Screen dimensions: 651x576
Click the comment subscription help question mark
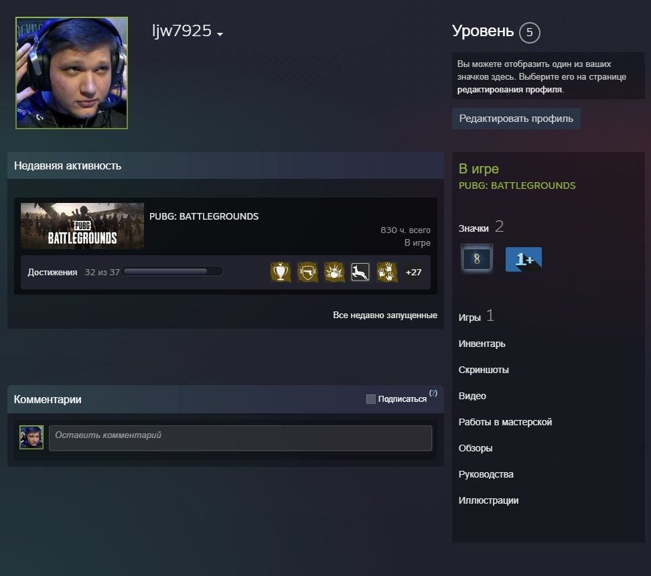coord(433,393)
